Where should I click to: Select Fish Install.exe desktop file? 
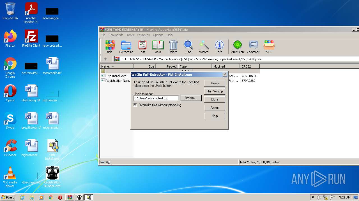[x=52, y=150]
